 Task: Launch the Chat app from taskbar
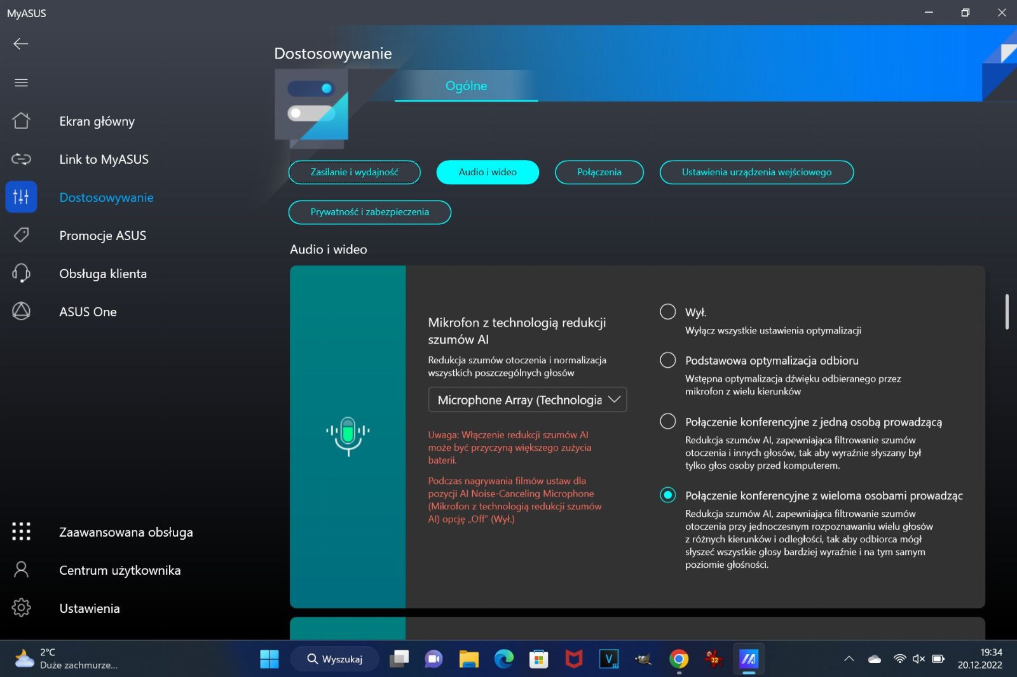434,659
